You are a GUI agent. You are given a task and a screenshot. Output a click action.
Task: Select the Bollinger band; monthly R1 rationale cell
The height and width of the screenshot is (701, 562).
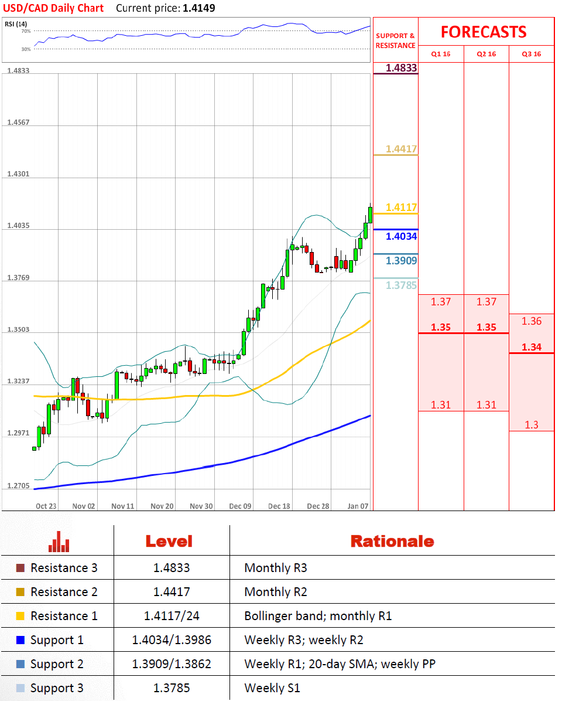[x=318, y=616]
